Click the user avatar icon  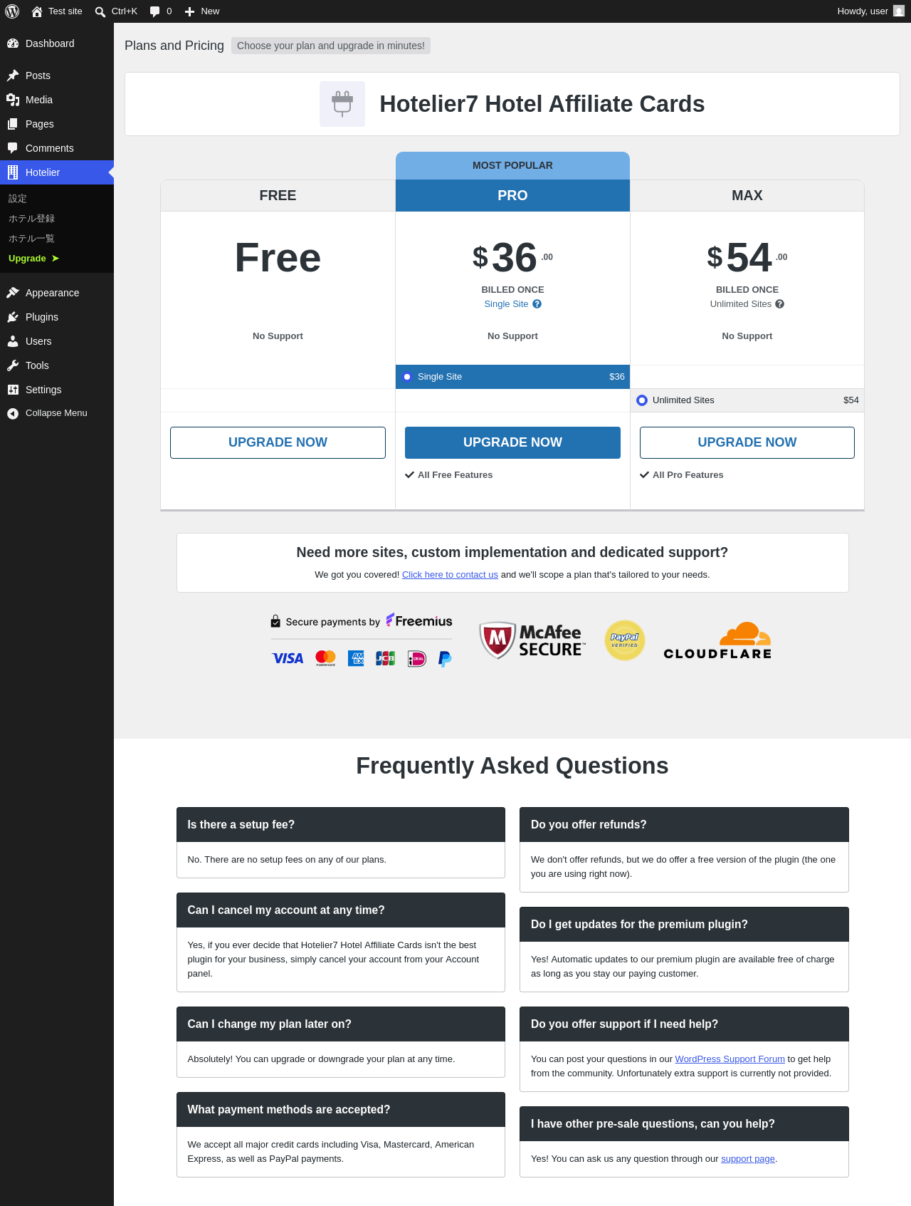[899, 11]
